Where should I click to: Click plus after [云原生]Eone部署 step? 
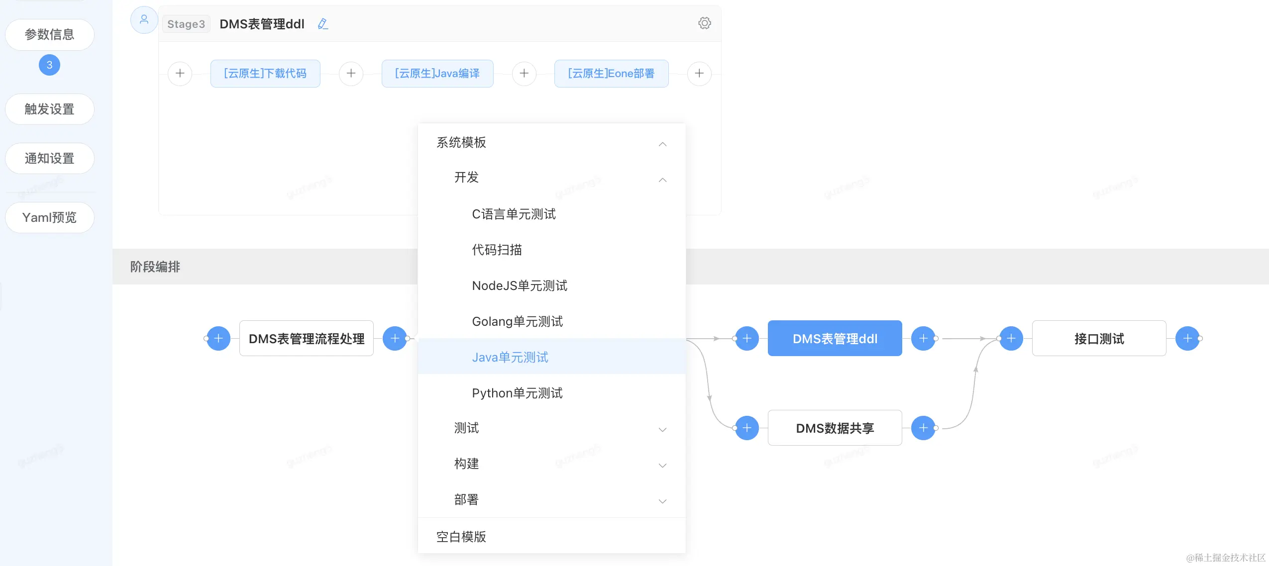[x=699, y=74]
